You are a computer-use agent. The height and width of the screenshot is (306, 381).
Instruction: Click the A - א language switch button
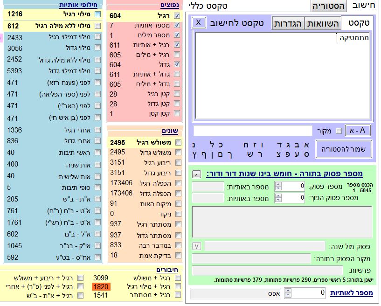pos(359,131)
